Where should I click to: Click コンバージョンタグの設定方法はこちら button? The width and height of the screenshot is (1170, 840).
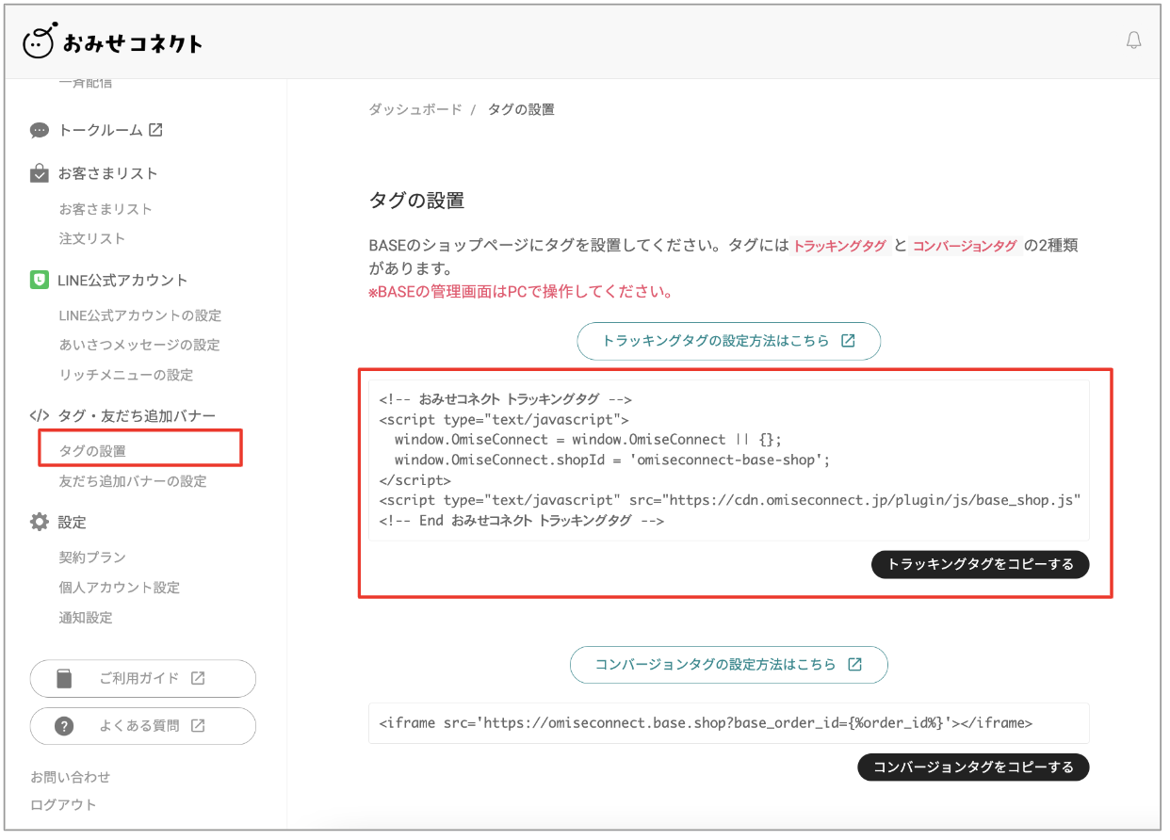click(728, 664)
